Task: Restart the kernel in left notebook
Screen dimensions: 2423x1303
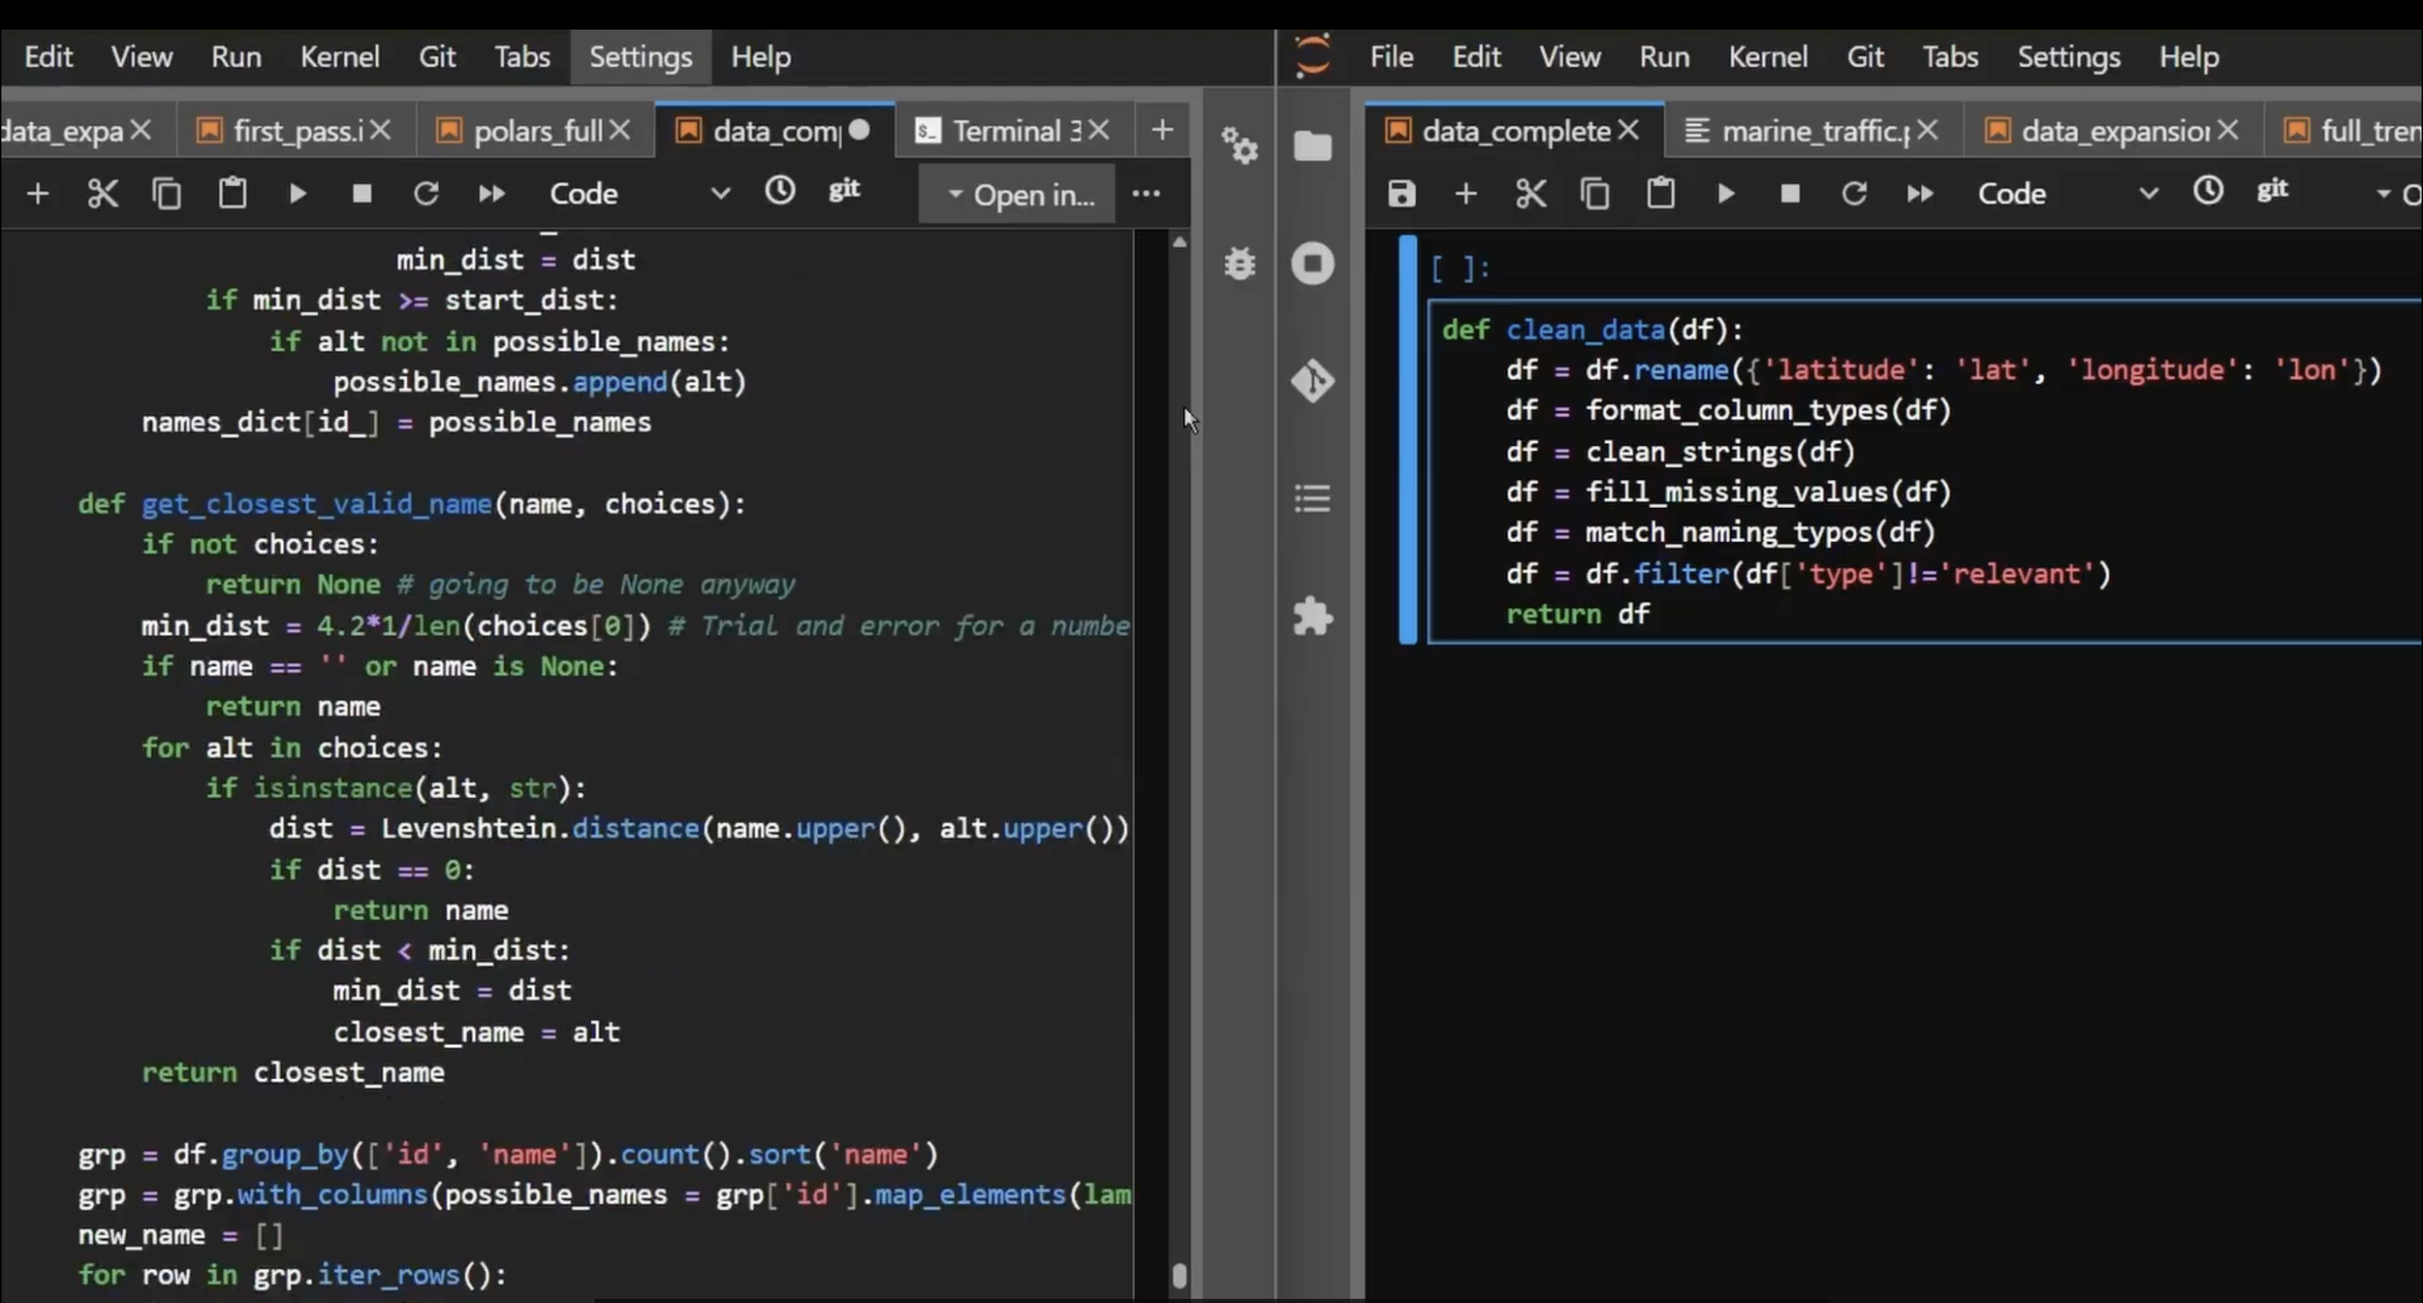Action: click(426, 194)
